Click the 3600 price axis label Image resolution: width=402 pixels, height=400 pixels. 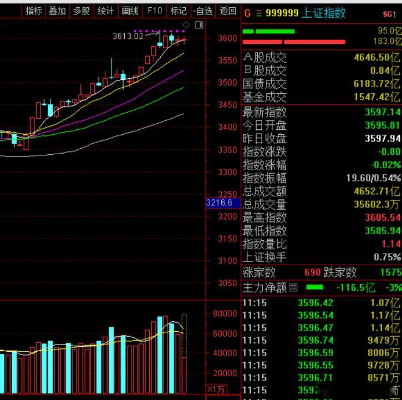point(227,38)
